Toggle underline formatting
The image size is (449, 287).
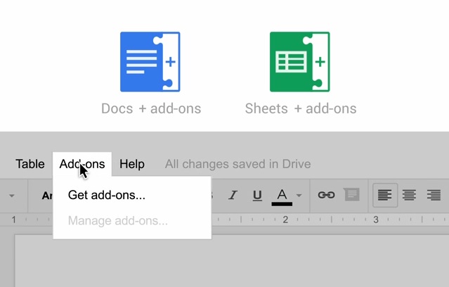coord(257,195)
